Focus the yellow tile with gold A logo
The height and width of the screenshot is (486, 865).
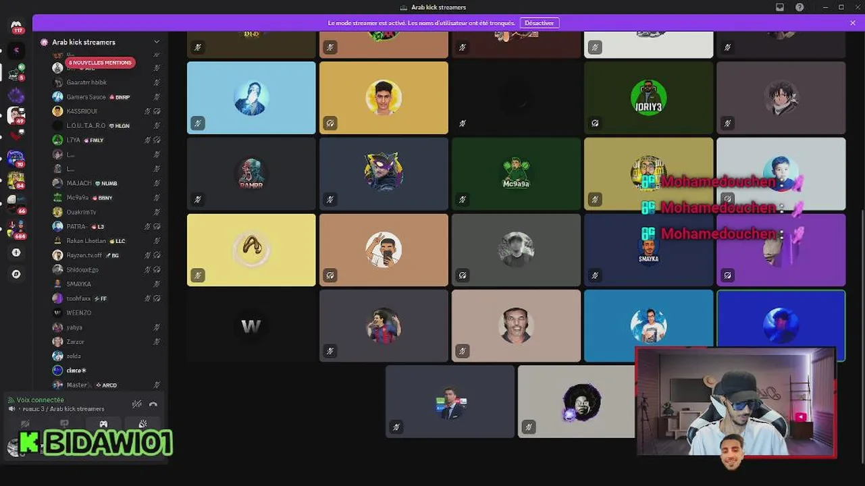coord(251,250)
